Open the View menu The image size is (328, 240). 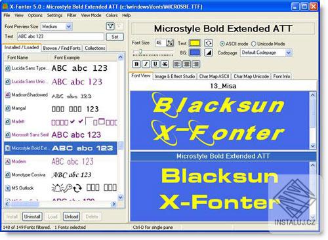coord(19,15)
